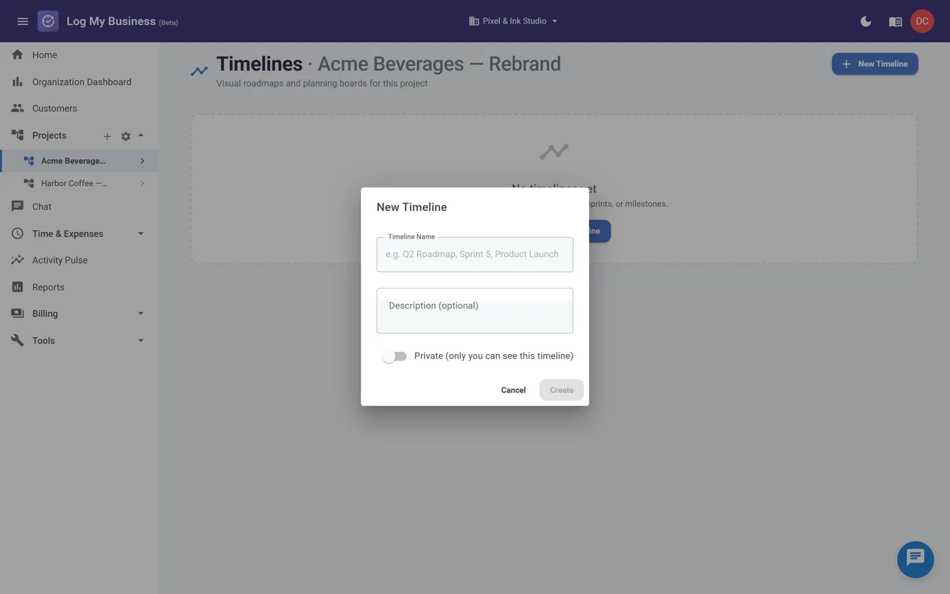Click the New Timeline button at top right

tap(875, 64)
